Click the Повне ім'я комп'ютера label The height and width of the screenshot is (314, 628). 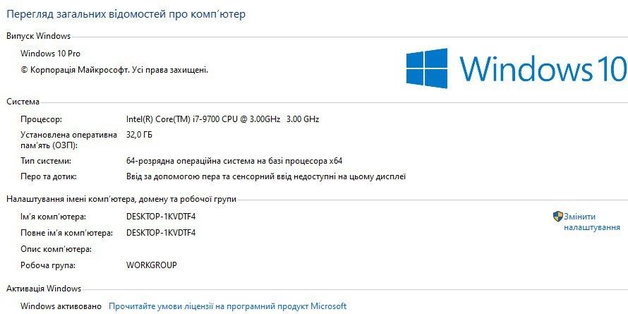tap(67, 233)
